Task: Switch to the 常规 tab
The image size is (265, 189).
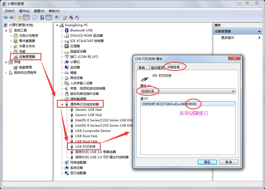Action: click(142, 68)
